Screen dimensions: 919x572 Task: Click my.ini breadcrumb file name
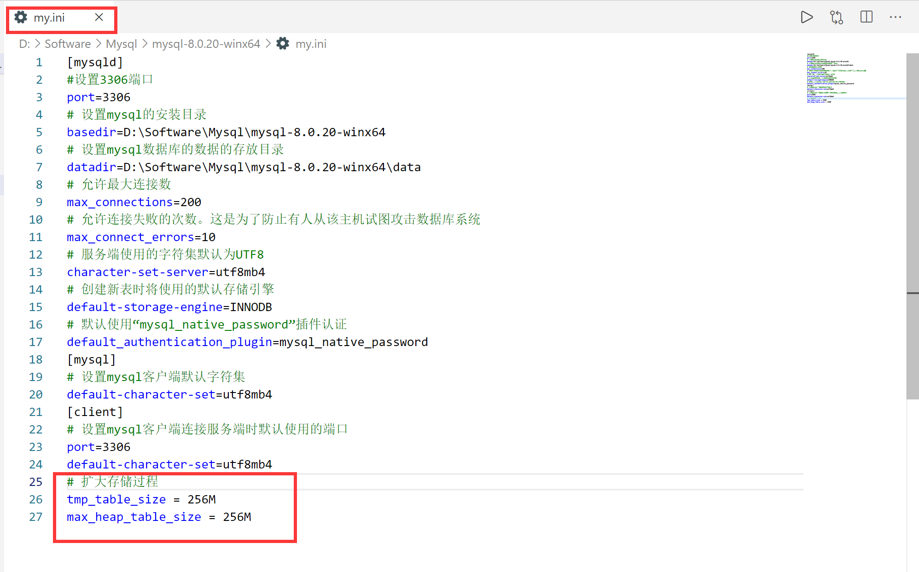(311, 44)
